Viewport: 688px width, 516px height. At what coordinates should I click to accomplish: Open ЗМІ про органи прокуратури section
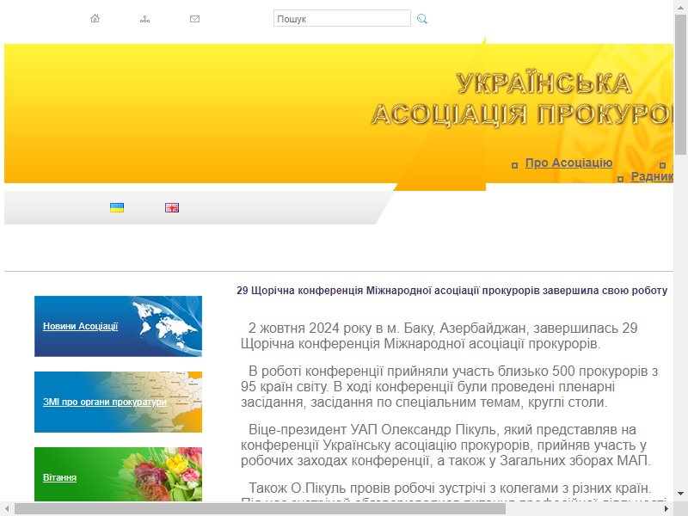[104, 402]
